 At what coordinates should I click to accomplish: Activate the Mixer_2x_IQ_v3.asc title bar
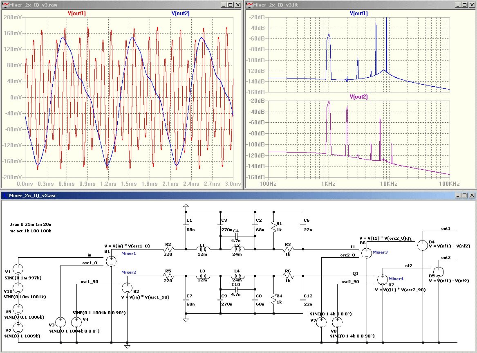click(x=204, y=196)
